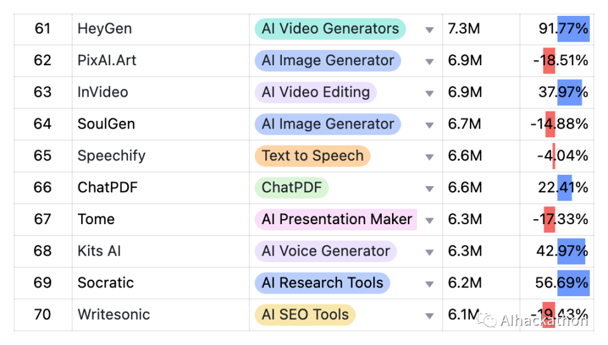This screenshot has width=608, height=345.
Task: Select the AI Voice Generator tag
Action: 326,251
